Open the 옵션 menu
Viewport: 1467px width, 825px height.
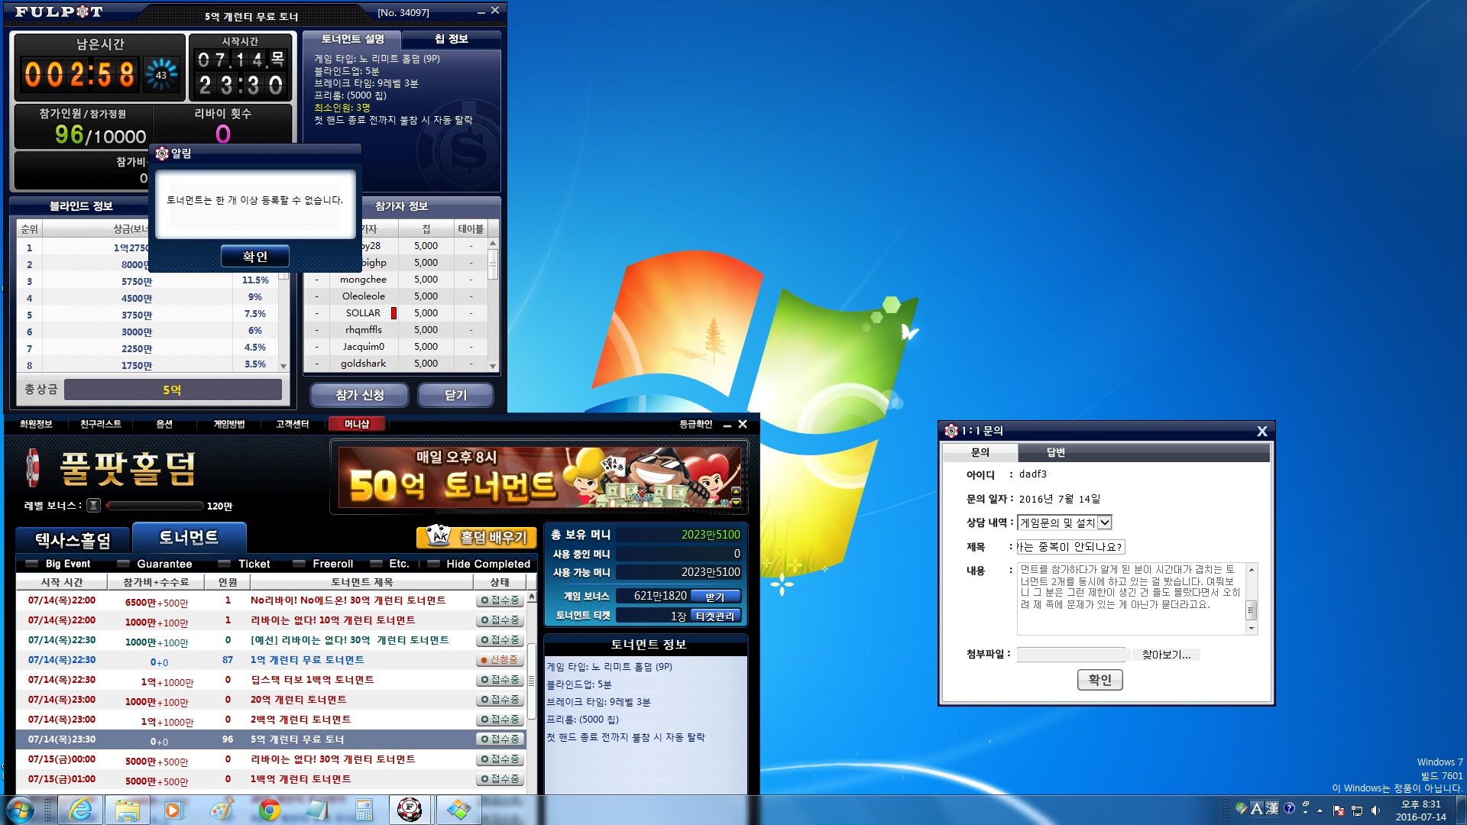click(164, 424)
